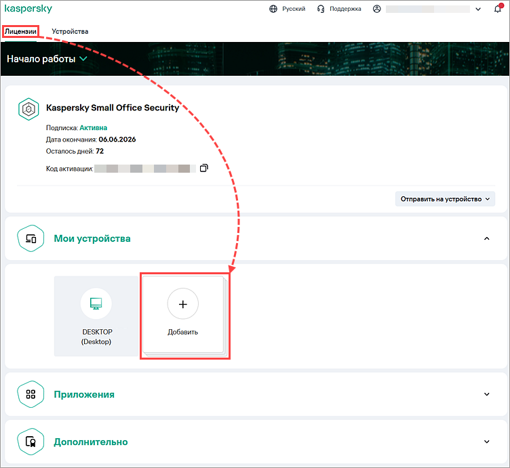Open the notifications bell

(498, 9)
